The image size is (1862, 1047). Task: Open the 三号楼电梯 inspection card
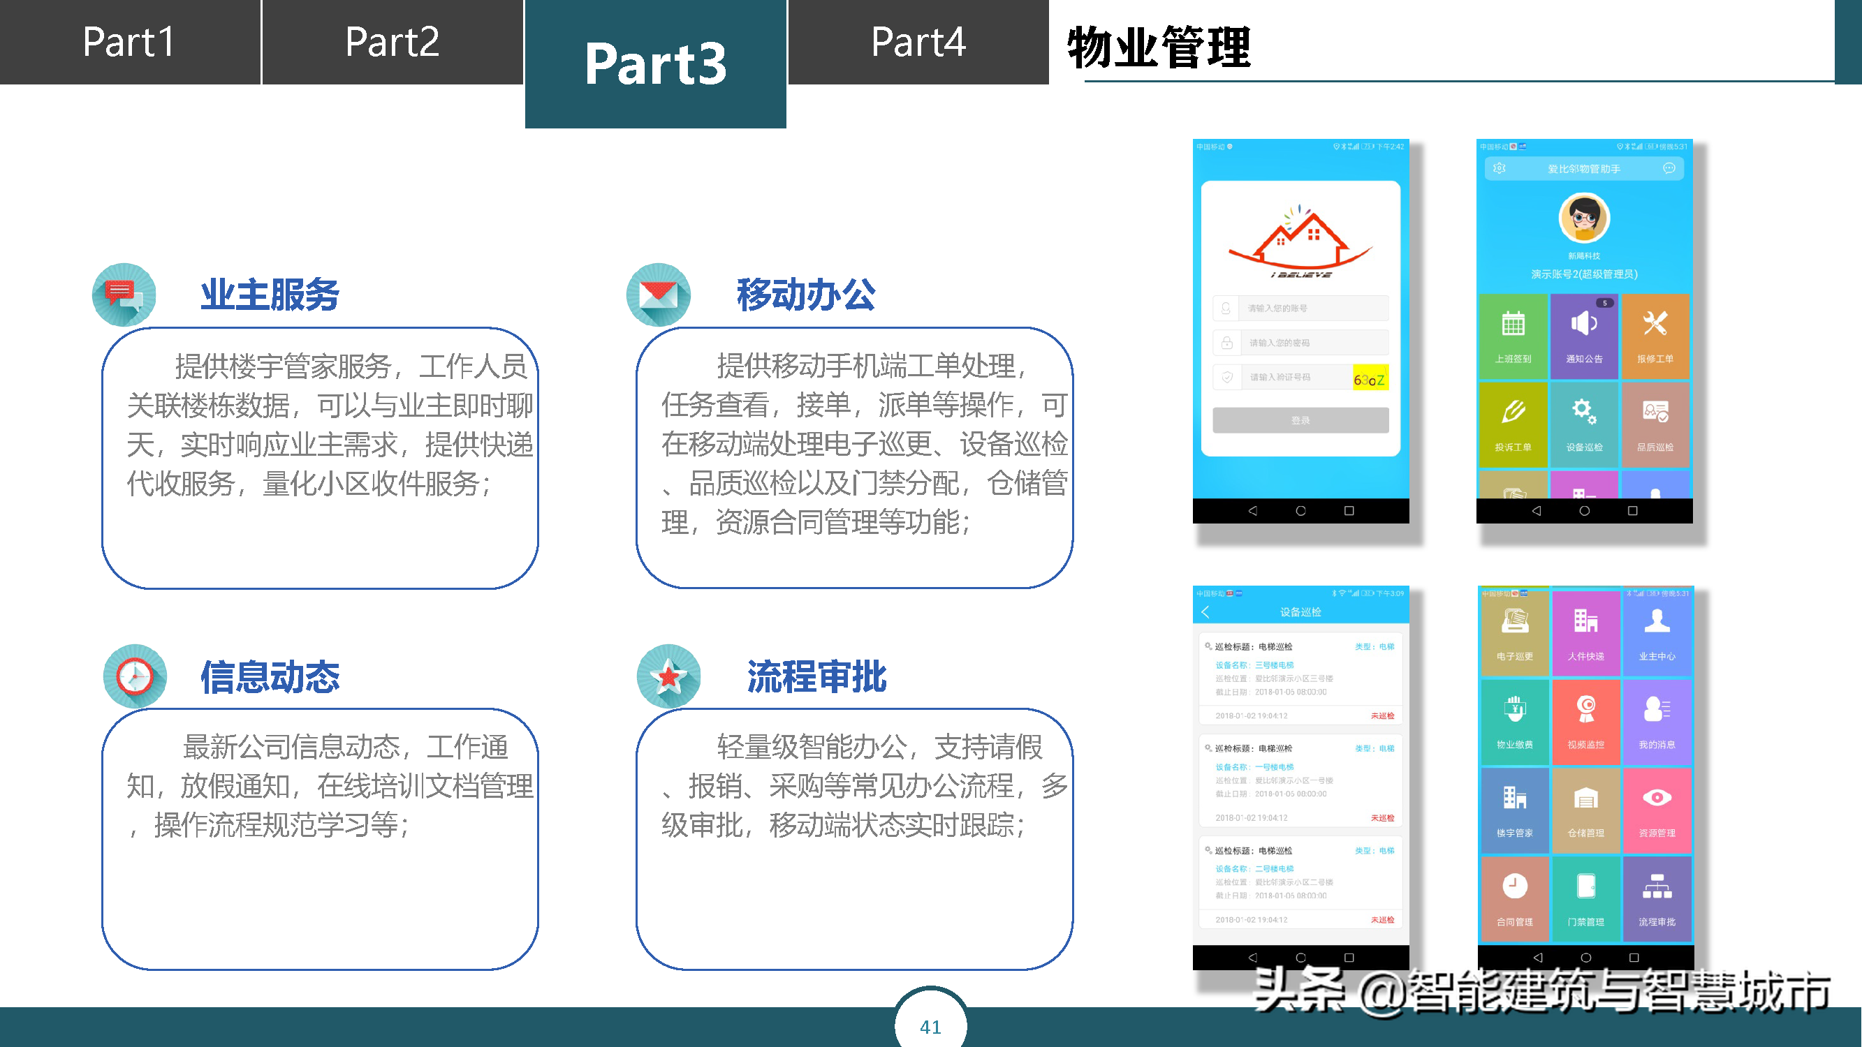click(x=1300, y=678)
